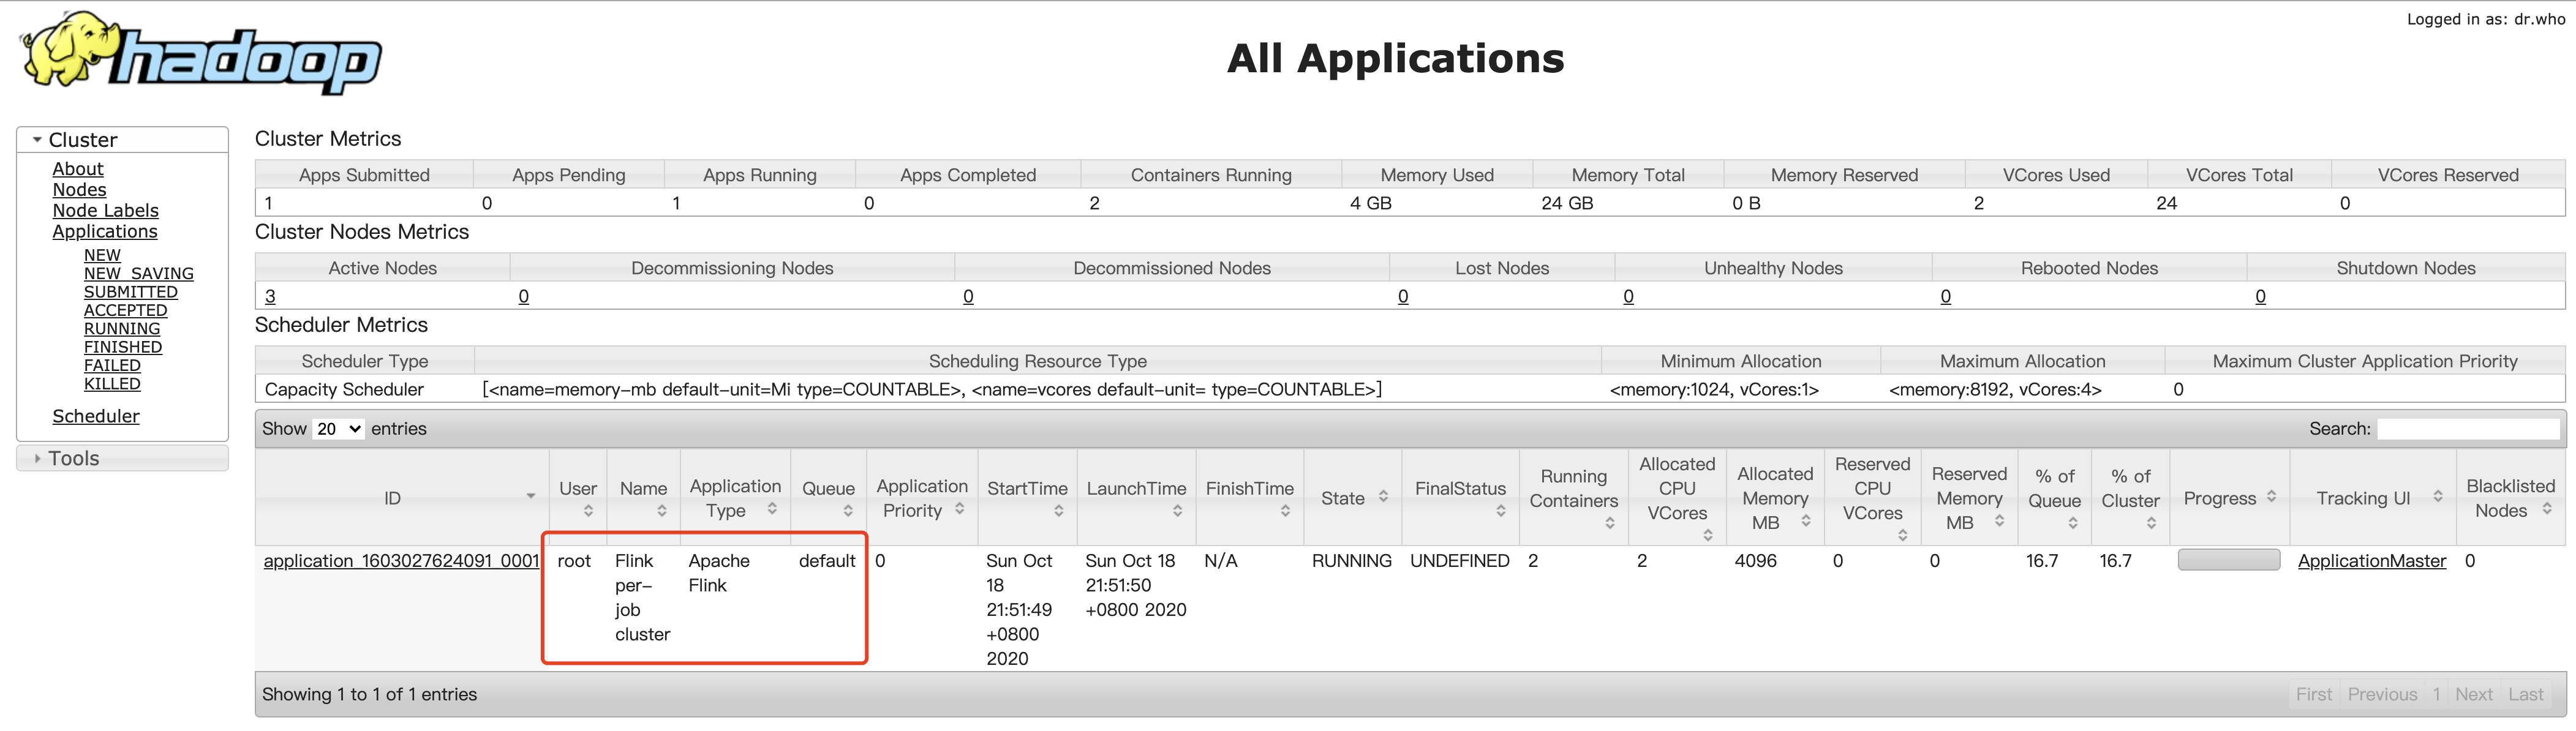Open FINISHED applications filter
This screenshot has height=731, width=2576.
tap(122, 347)
